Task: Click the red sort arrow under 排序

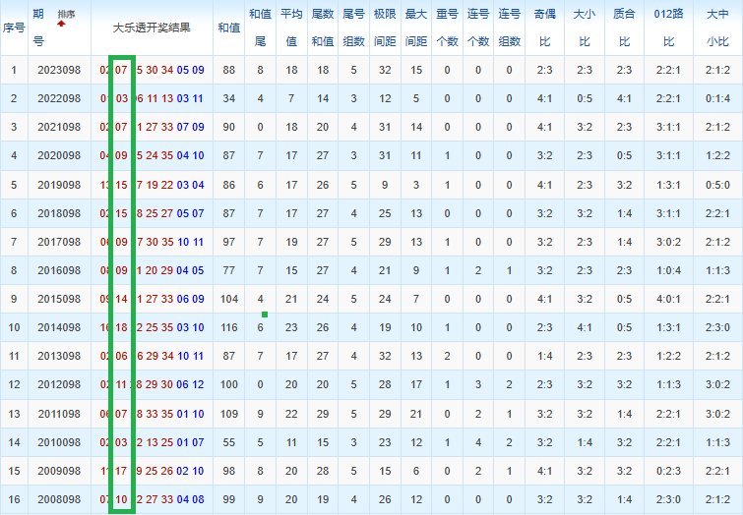Action: coord(61,24)
